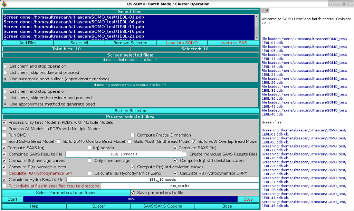Click Load into SOMO
Image resolution: width=354 pixels, height=211 pixels.
(x=182, y=43)
